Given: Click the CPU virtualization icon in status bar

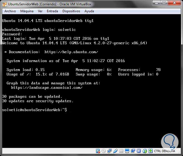Looking at the screenshot, I should [x=139, y=151].
